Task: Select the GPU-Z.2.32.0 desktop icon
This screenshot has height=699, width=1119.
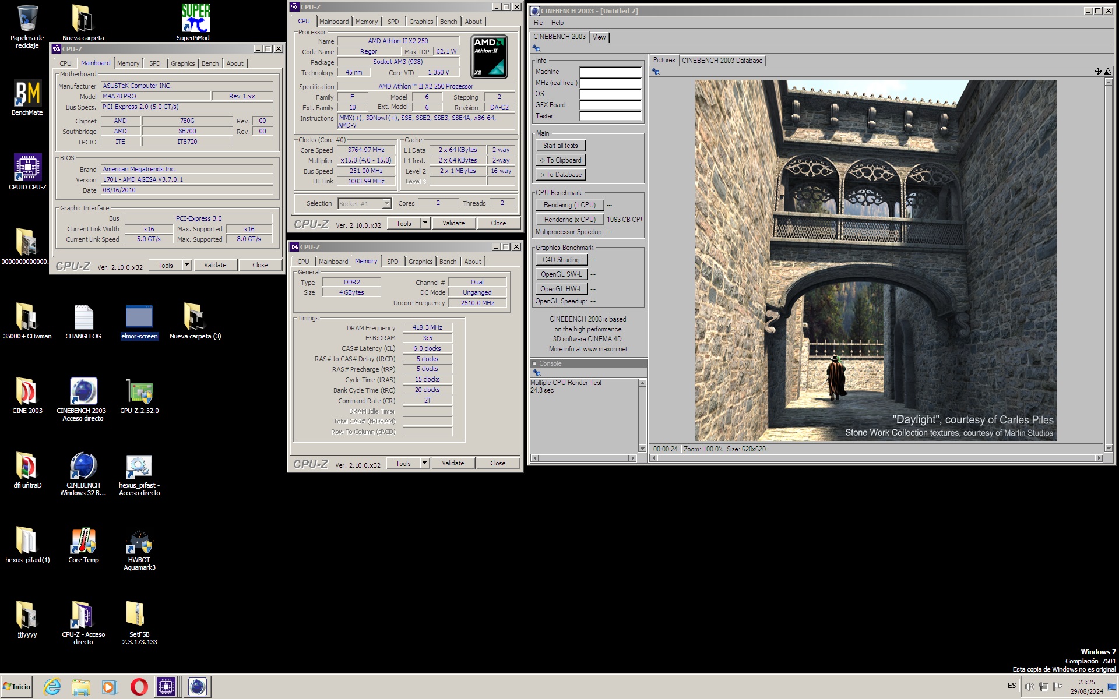Action: [x=139, y=396]
